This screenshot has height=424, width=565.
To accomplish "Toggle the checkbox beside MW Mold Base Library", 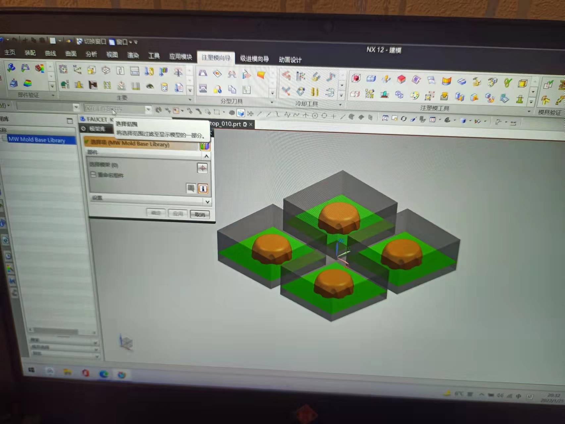I will 4,138.
